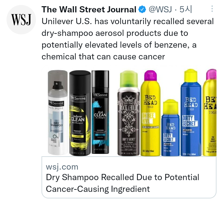Open the wsj.com domain link
Image resolution: width=223 pixels, height=199 pixels.
click(x=62, y=167)
